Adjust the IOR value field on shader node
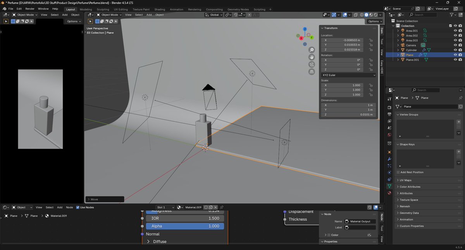 point(185,218)
